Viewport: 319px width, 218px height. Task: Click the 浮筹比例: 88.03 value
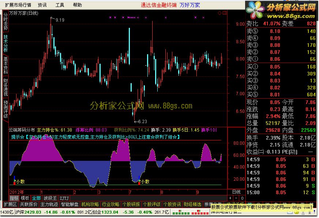[91, 130]
